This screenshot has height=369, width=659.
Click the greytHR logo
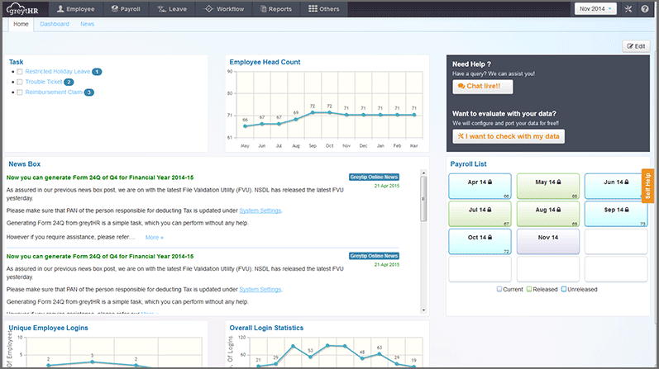tap(22, 9)
